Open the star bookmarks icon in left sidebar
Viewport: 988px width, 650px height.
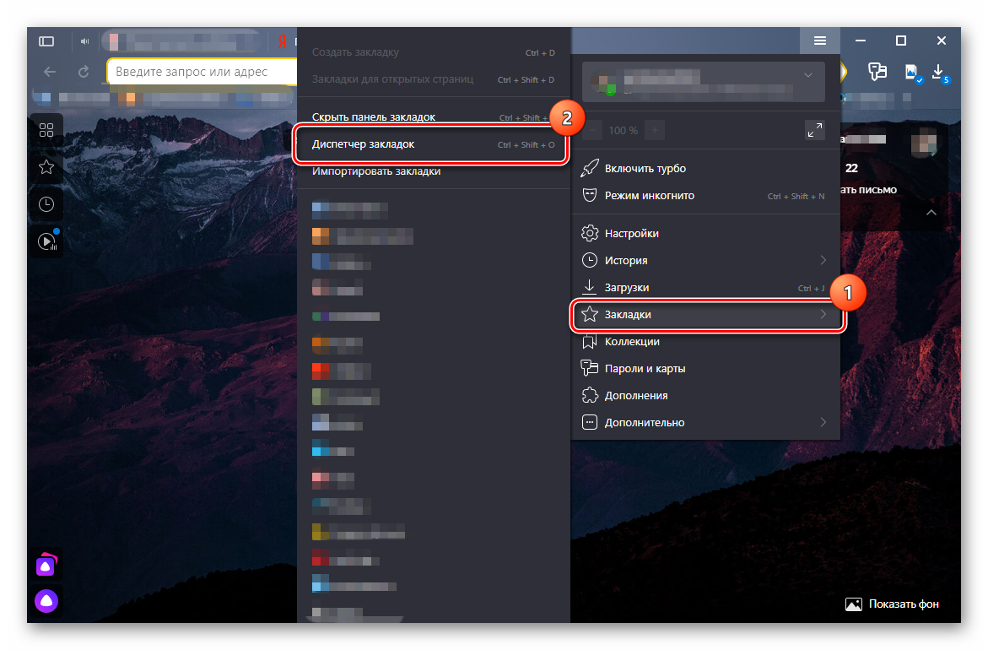point(46,167)
